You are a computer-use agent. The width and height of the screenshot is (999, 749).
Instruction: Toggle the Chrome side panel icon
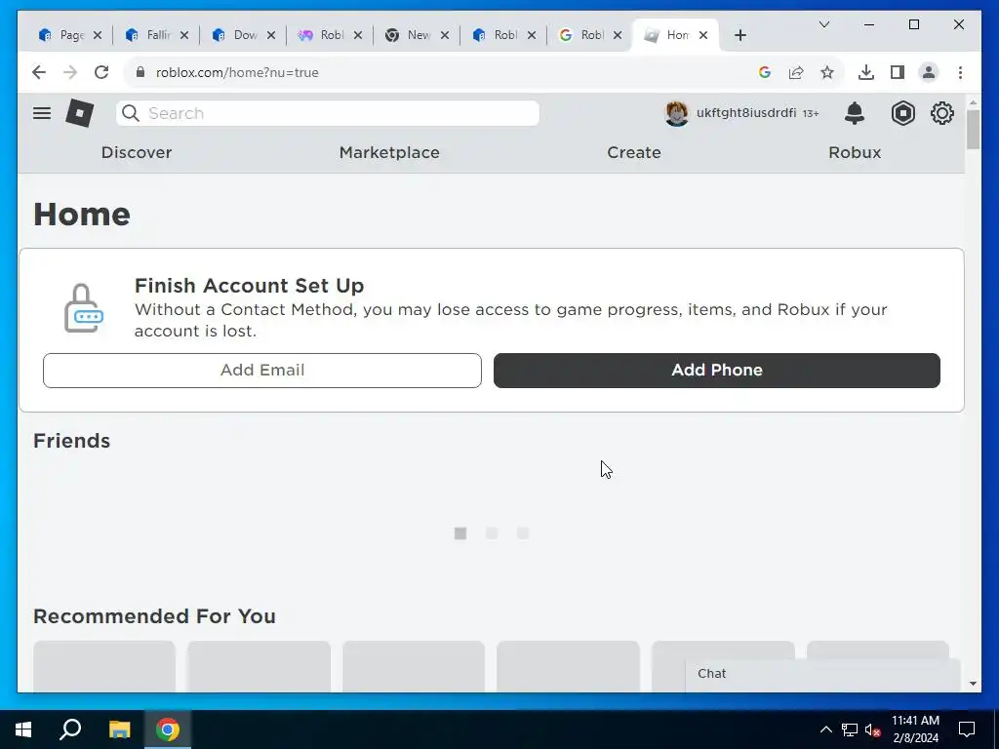(898, 72)
